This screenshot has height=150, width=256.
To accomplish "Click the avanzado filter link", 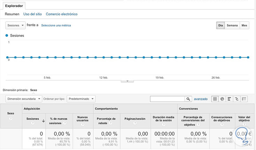I will click(x=201, y=99).
